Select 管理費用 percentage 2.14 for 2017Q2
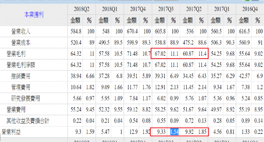 202,87
